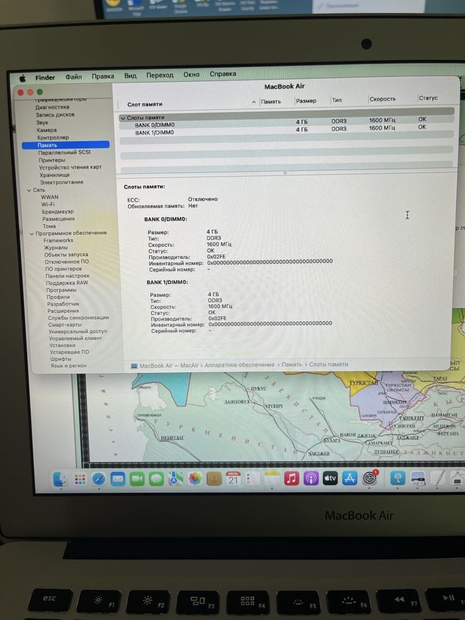Open Contacts from the Dock
The height and width of the screenshot is (620, 465).
(214, 479)
